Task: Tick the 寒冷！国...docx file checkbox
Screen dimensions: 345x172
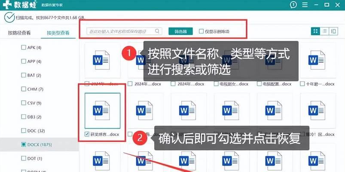Action: [x=302, y=134]
